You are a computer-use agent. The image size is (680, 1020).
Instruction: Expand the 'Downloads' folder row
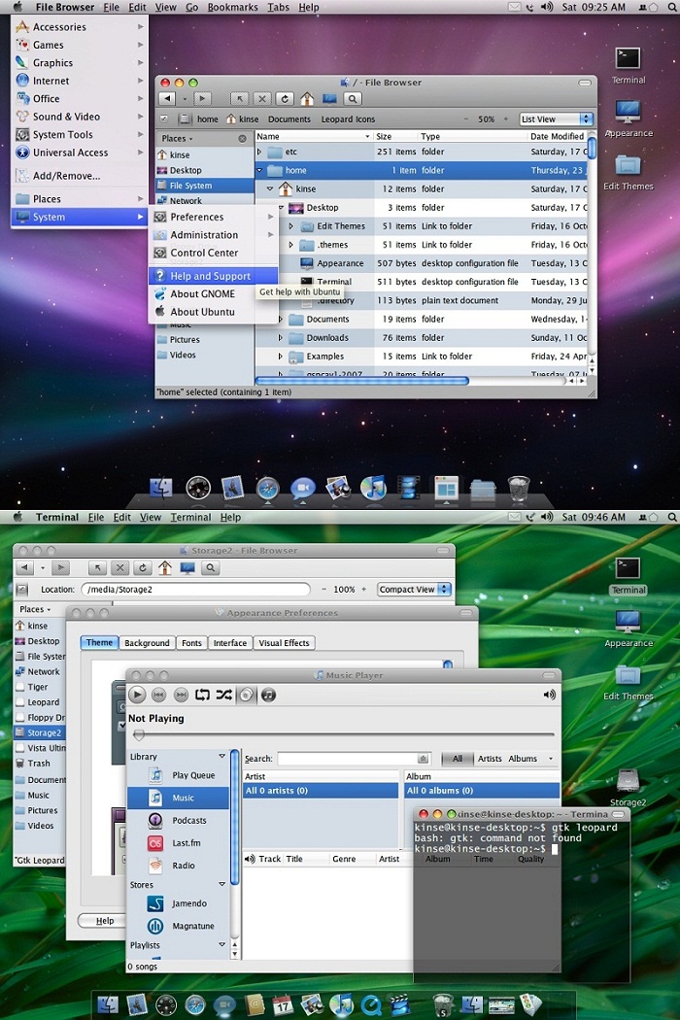tap(281, 338)
